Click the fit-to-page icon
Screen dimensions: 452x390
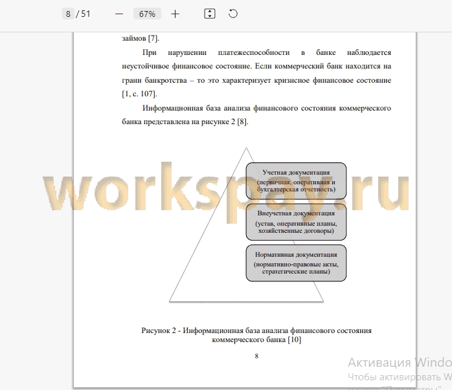(x=210, y=14)
